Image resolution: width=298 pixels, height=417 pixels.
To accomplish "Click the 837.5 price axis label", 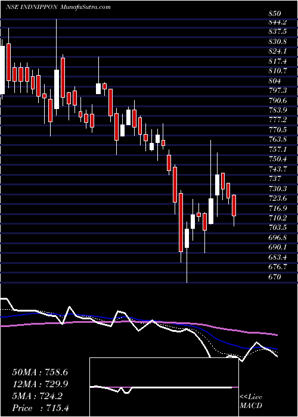I will click(278, 32).
